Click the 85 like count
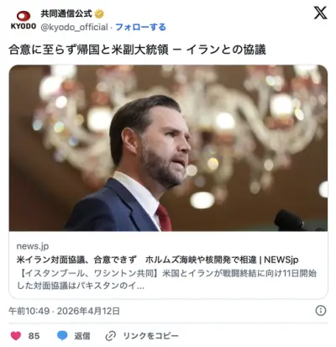 34,336
